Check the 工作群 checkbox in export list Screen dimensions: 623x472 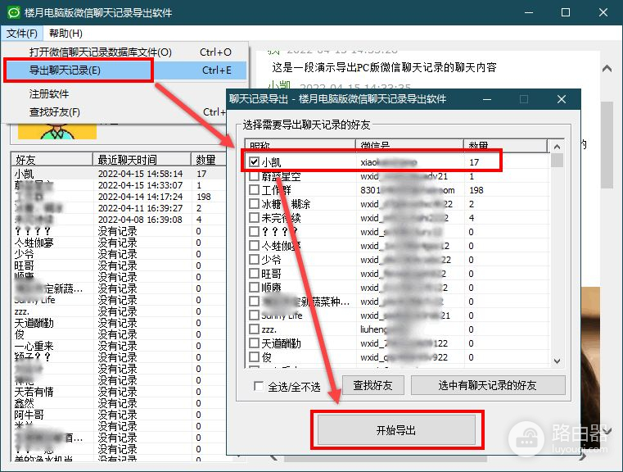point(254,190)
